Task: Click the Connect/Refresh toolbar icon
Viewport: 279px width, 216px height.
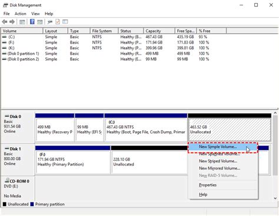Action: [x=50, y=22]
